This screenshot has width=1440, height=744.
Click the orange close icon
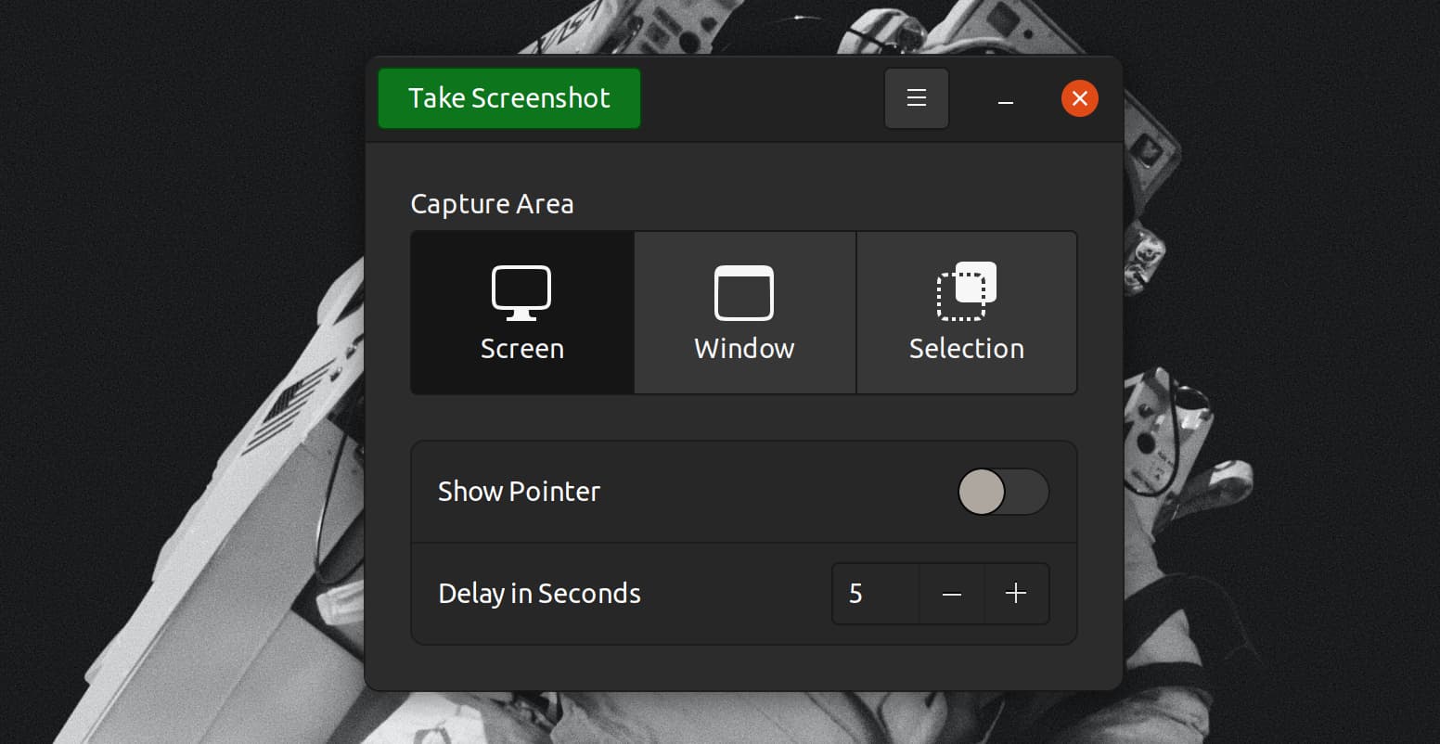click(x=1079, y=97)
